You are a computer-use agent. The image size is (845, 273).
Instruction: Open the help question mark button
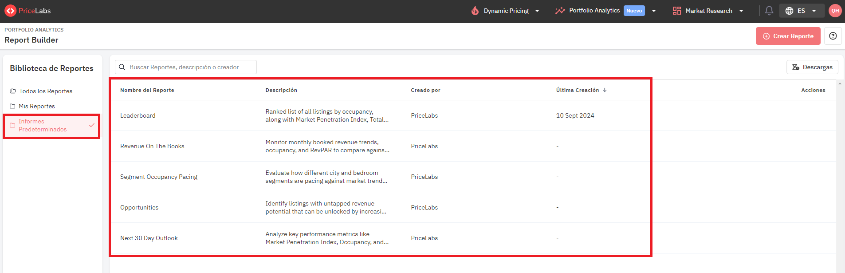(x=833, y=36)
